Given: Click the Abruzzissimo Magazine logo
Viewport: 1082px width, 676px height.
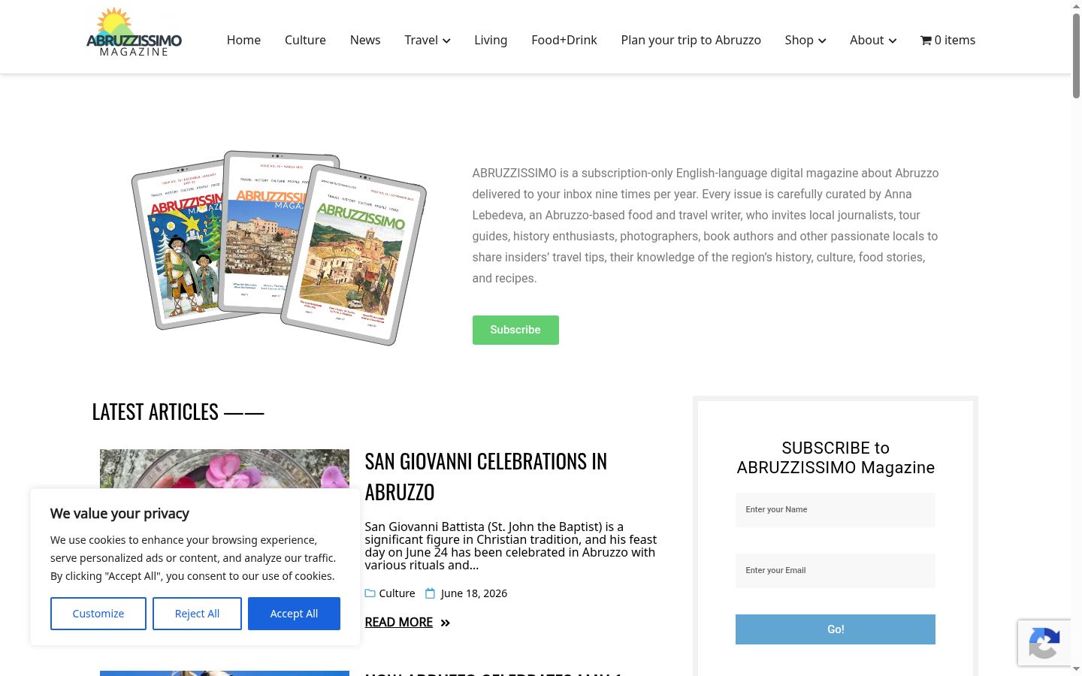Looking at the screenshot, I should point(134,33).
